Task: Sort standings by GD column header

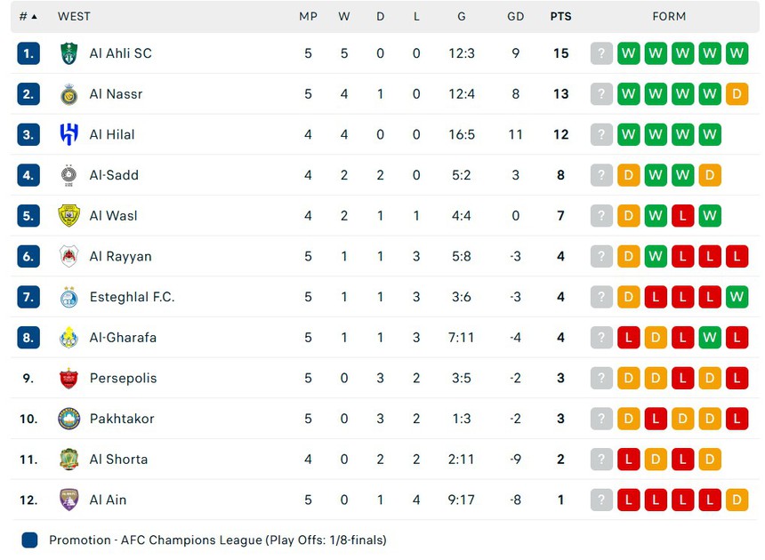Action: 515,16
